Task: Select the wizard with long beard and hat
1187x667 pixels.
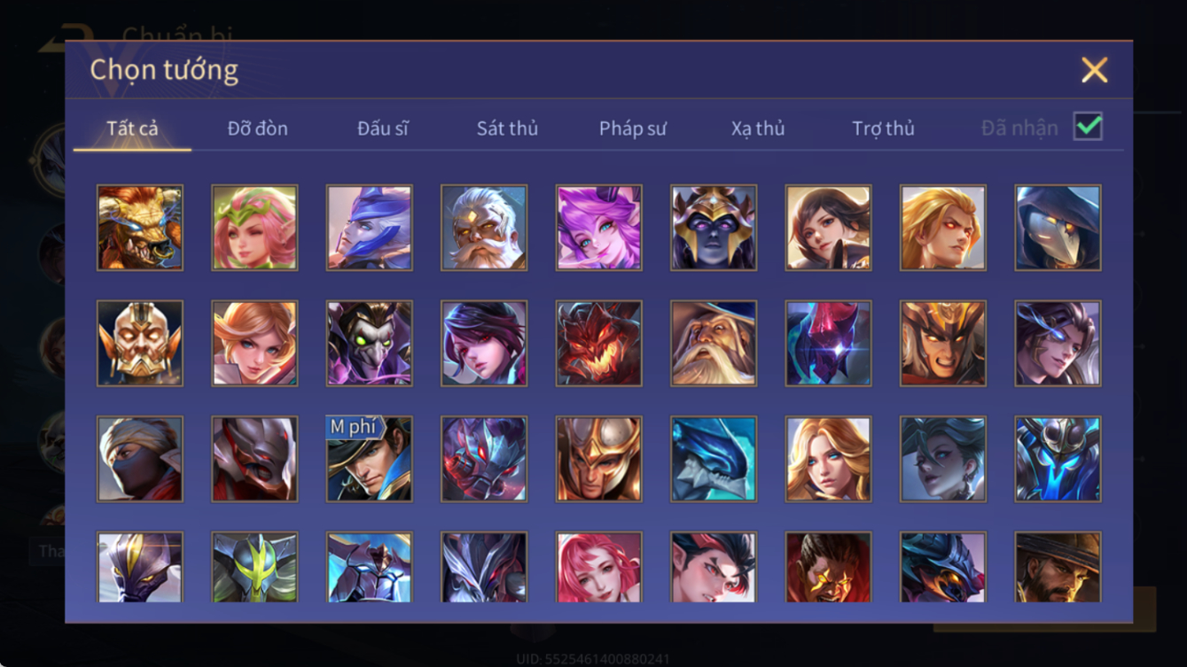Action: point(714,344)
